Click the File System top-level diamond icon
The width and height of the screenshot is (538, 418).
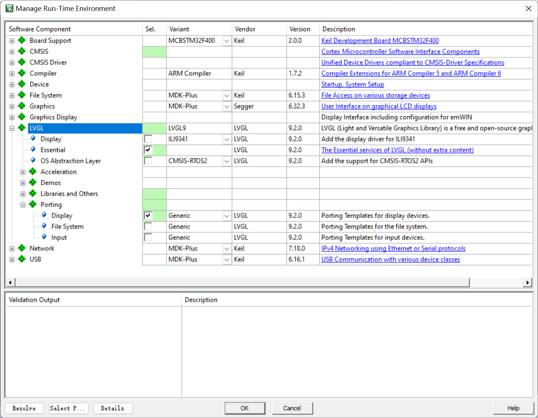22,95
